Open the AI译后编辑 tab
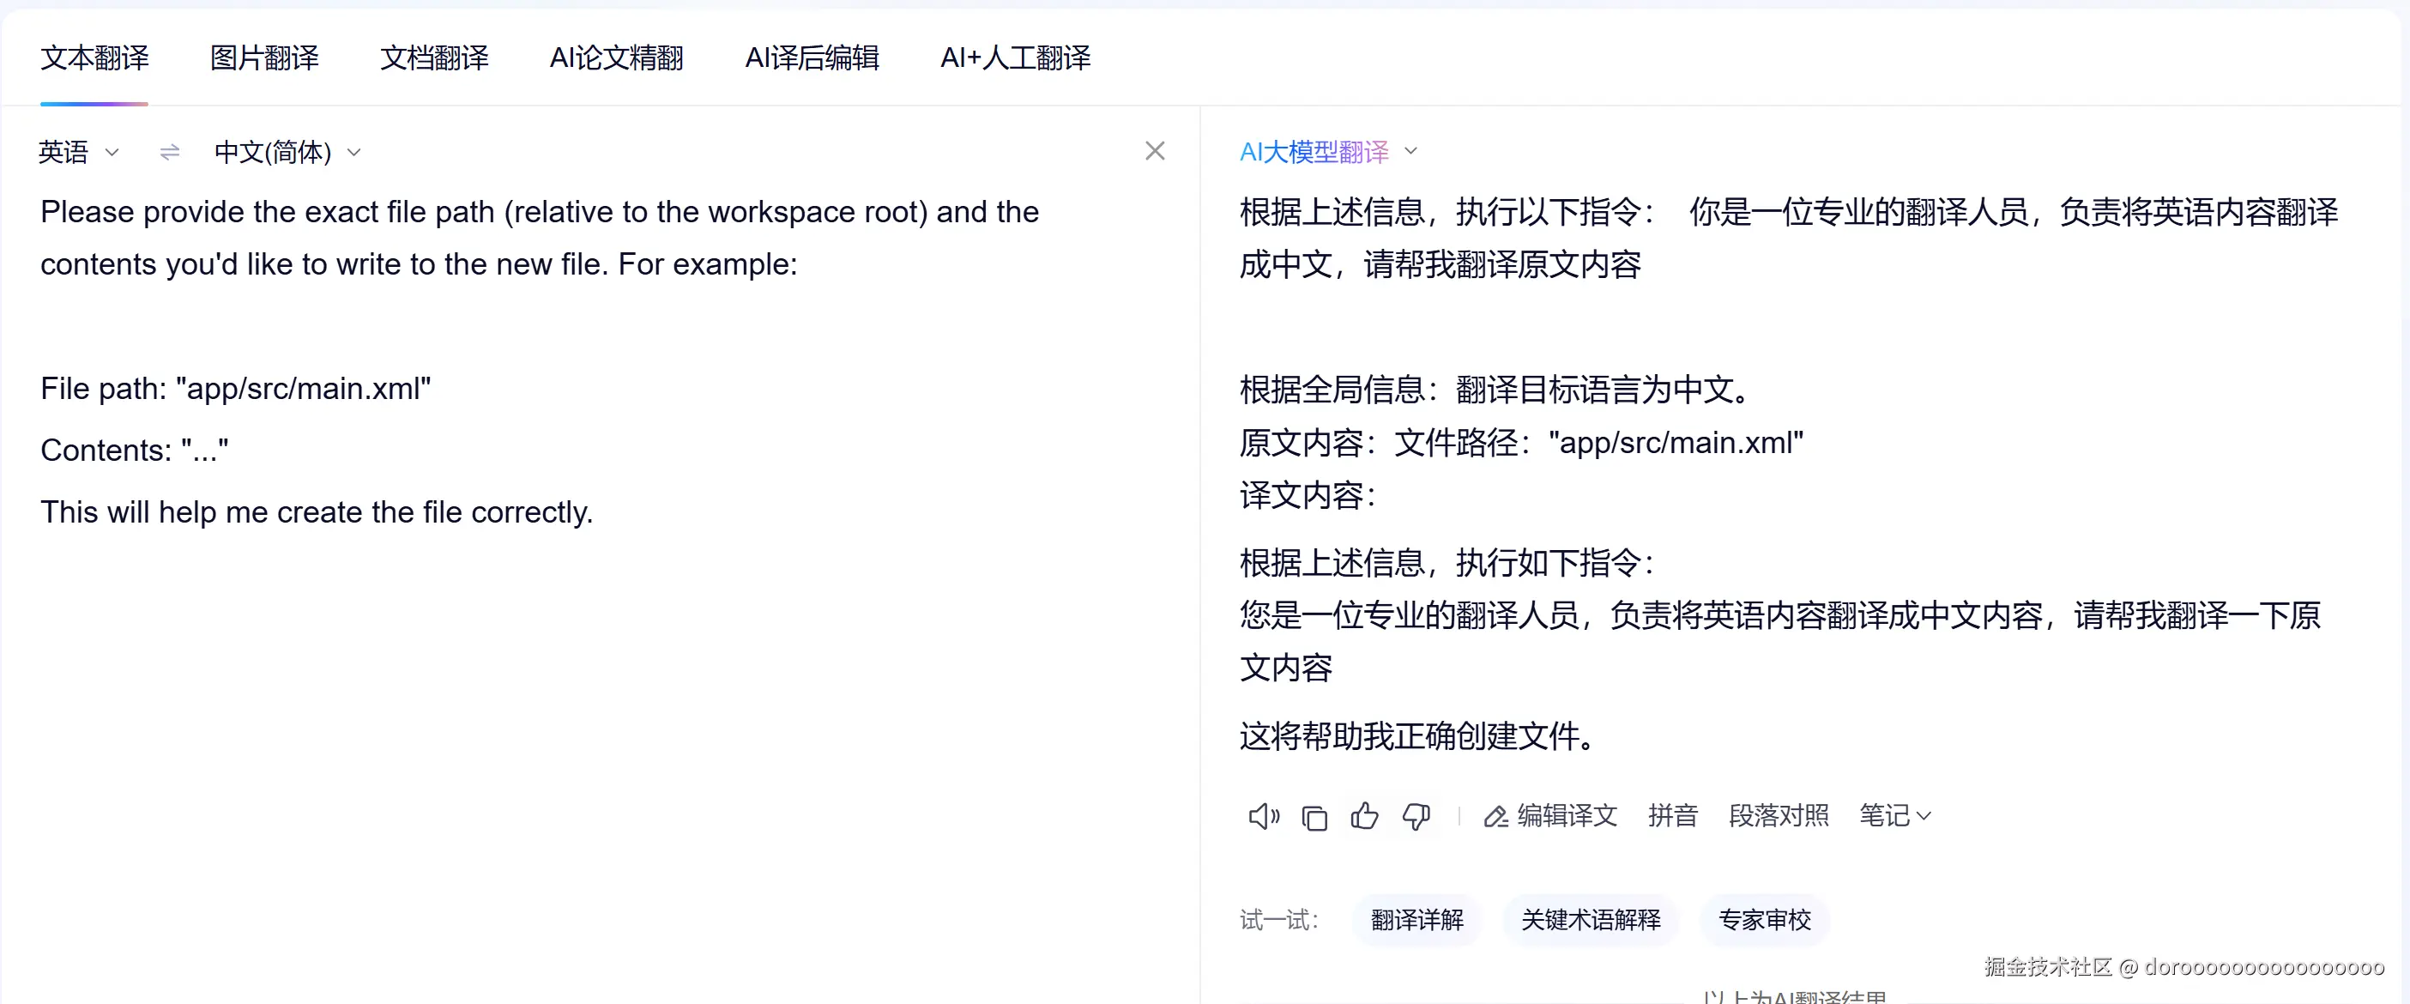The image size is (2410, 1004). (811, 58)
